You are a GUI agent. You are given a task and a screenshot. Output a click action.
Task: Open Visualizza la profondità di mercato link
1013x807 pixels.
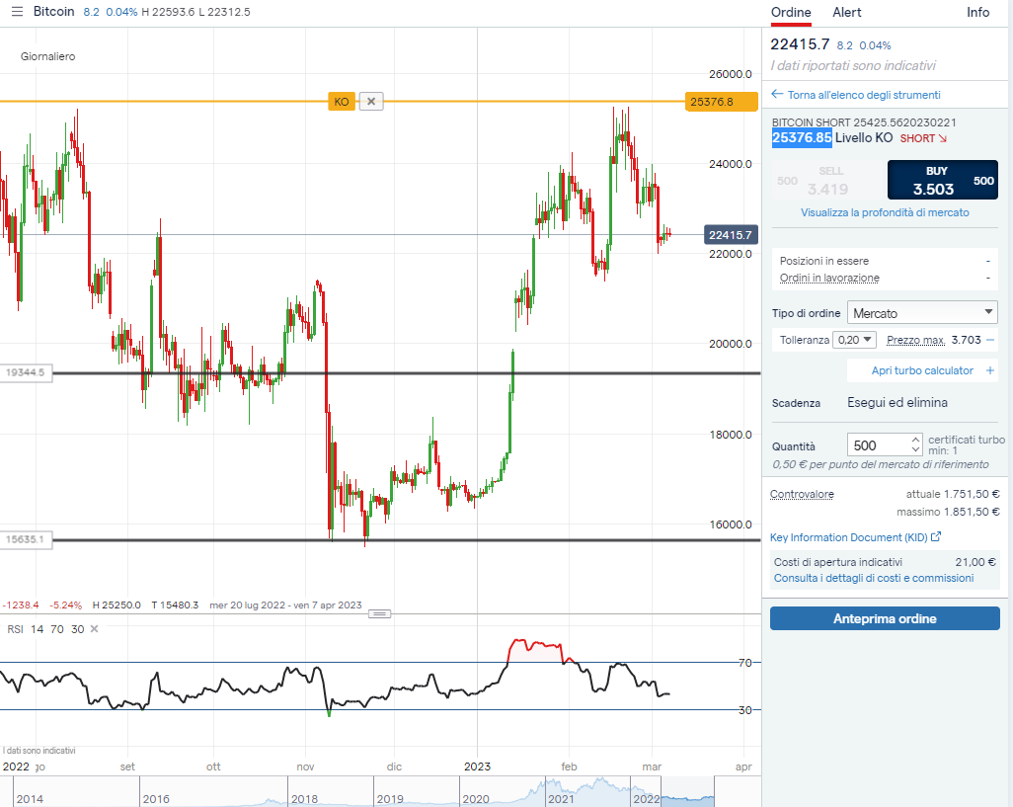coord(885,212)
